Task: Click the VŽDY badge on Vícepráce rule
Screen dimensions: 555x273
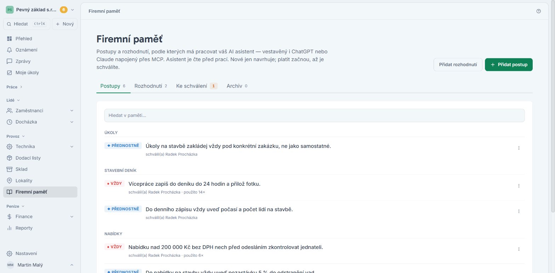Action: tap(115, 184)
